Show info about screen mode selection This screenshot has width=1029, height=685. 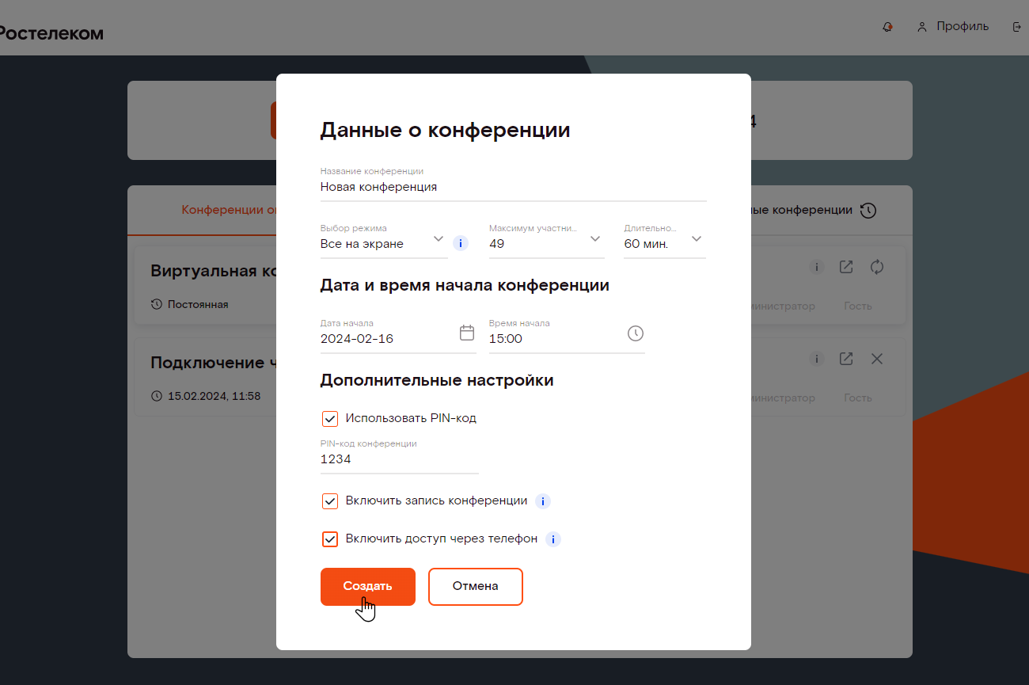coord(461,243)
